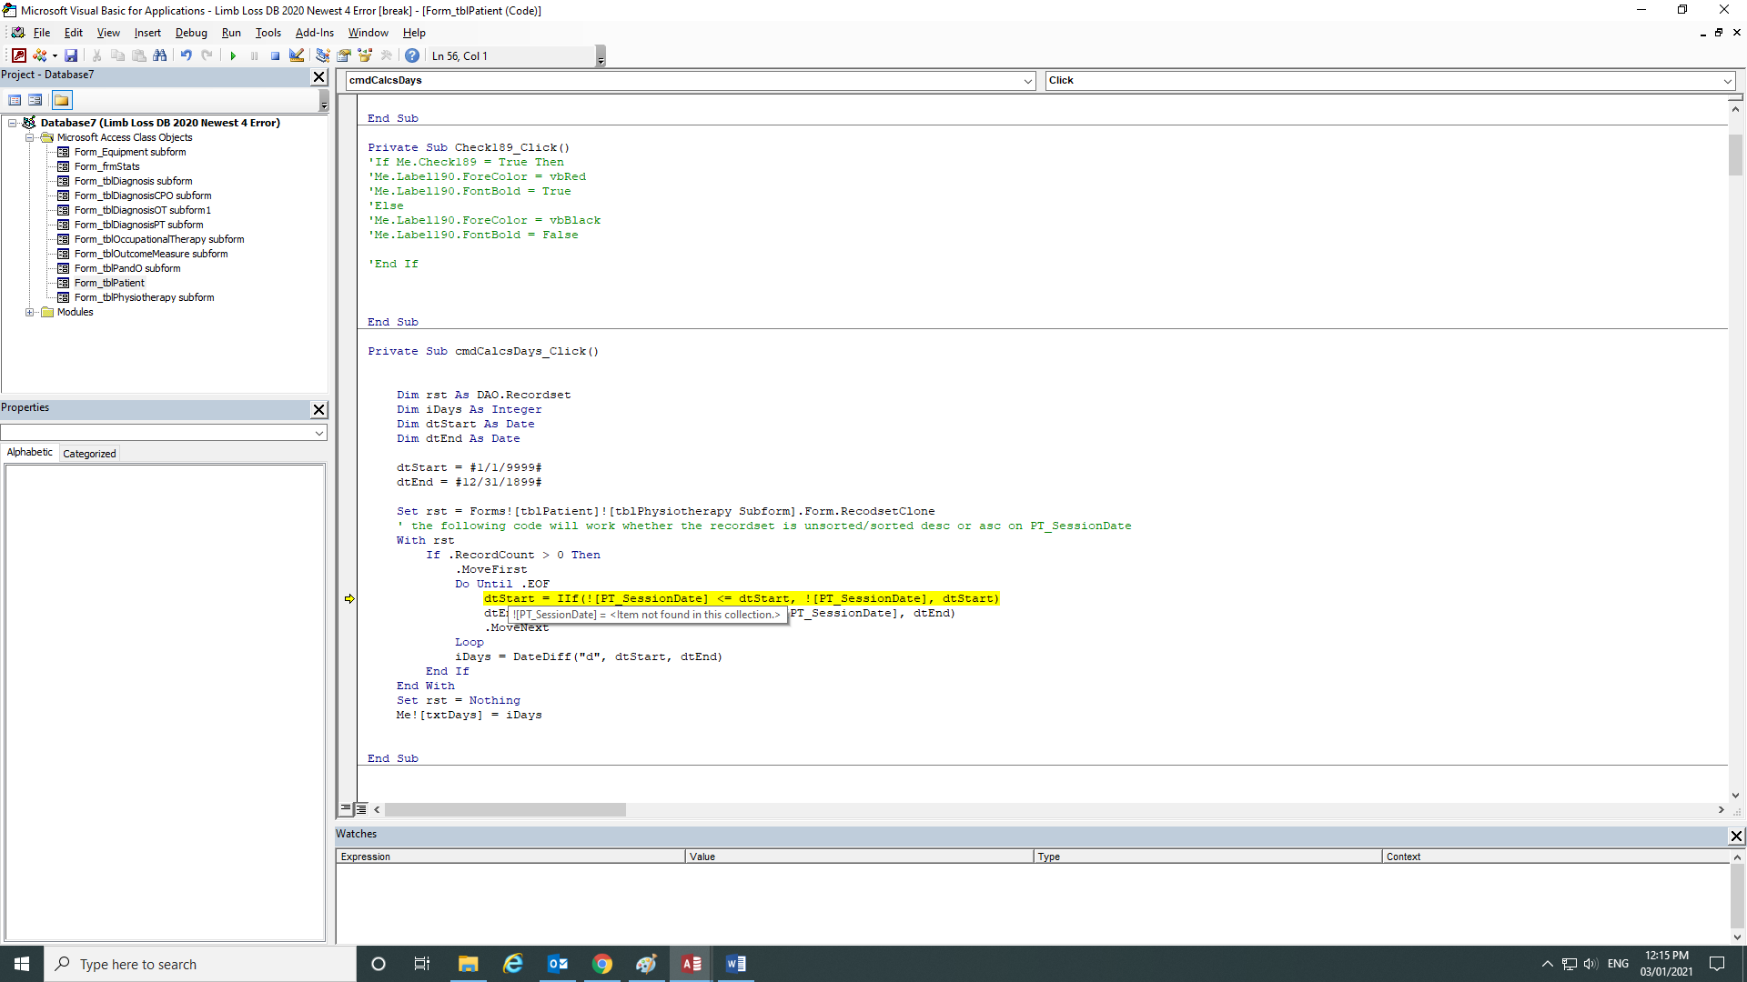Click the Redo arrow icon
The height and width of the screenshot is (982, 1747).
click(207, 55)
